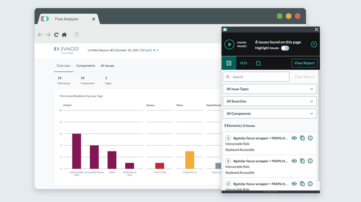Switch to the All Issues tab
The image size is (361, 202).
[107, 66]
